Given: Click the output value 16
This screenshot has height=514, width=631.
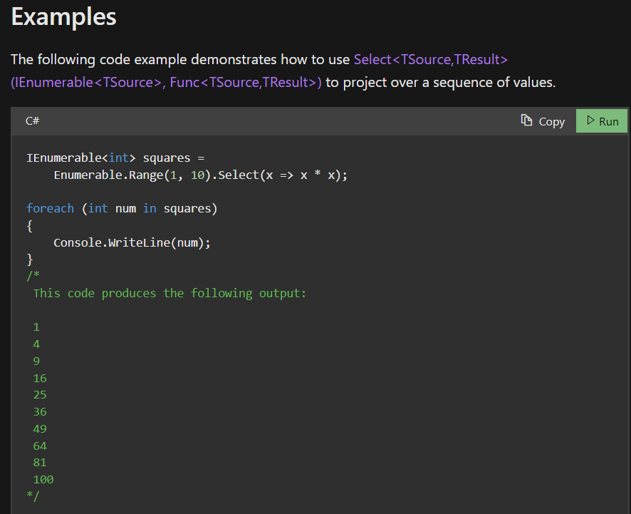Looking at the screenshot, I should (x=40, y=379).
